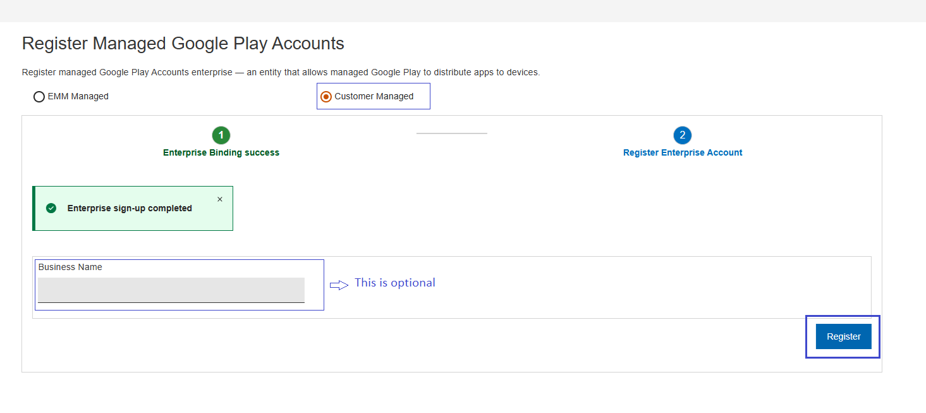This screenshot has height=413, width=926.
Task: Click the Business Name input field
Action: coord(171,290)
